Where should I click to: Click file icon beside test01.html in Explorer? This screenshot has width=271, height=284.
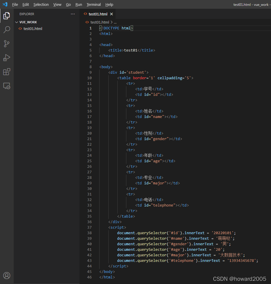click(20, 29)
